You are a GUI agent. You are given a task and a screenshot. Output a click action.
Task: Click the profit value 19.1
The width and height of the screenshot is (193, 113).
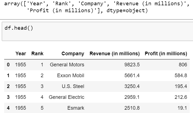pyautogui.click(x=182, y=108)
